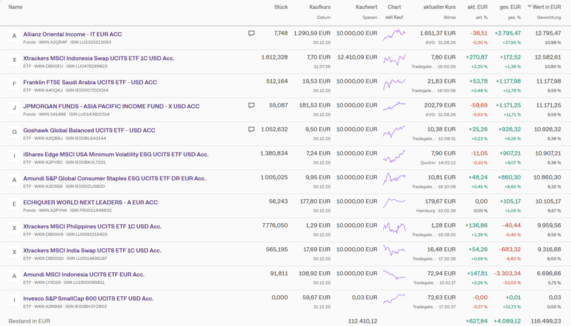The width and height of the screenshot is (571, 326).
Task: Sort by ges. EUR column header
Action: point(510,7)
